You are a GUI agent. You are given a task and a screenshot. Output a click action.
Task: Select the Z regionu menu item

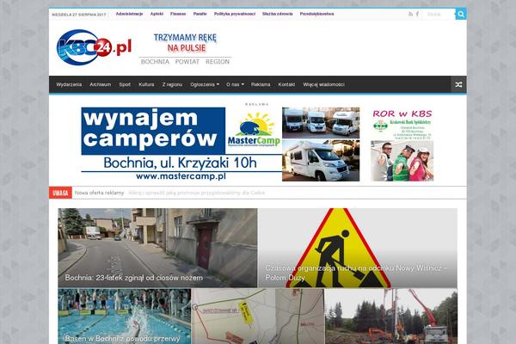click(172, 84)
